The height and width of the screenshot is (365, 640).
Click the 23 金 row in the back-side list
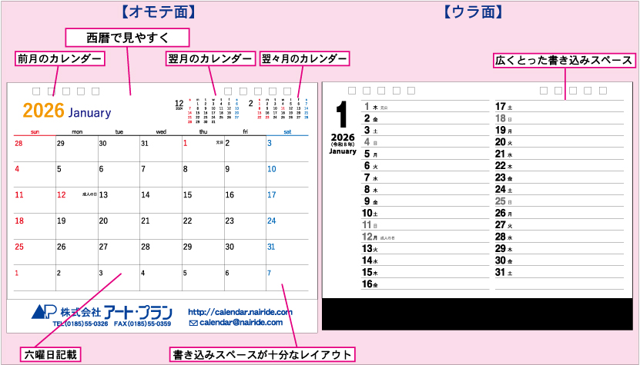point(559,178)
